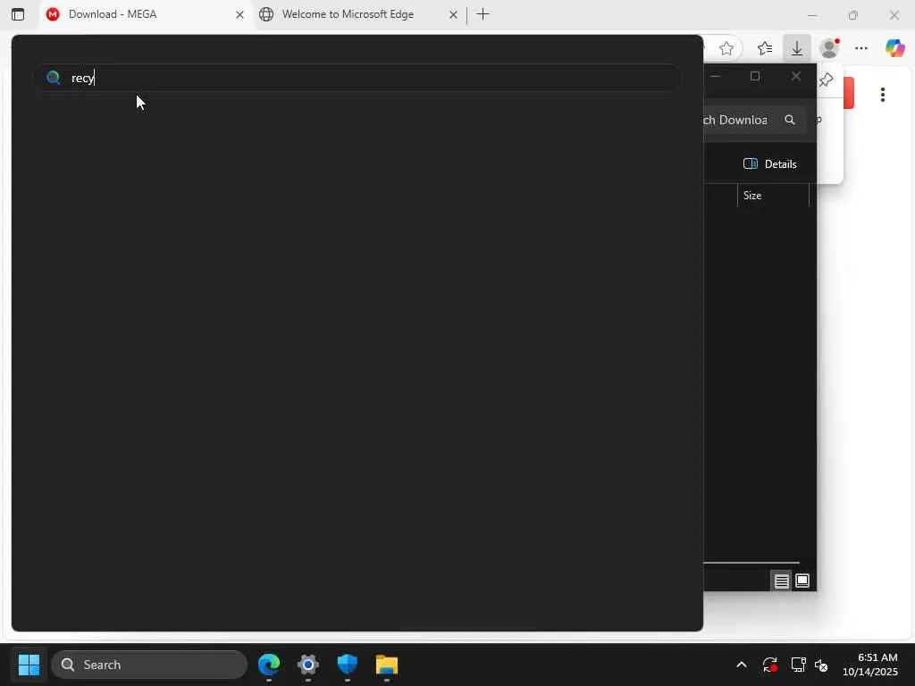This screenshot has height=686, width=915.
Task: Switch to the Download - MEGA tab
Action: pyautogui.click(x=146, y=14)
